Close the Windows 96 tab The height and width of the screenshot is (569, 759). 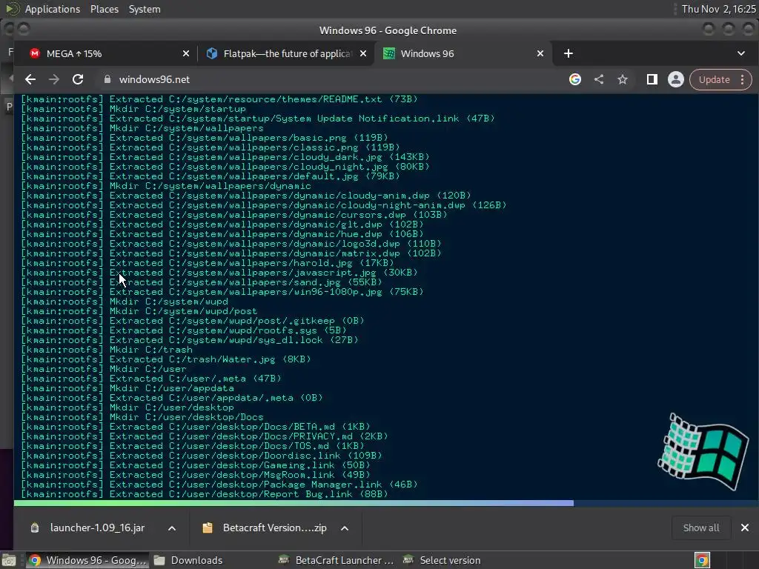pyautogui.click(x=540, y=53)
